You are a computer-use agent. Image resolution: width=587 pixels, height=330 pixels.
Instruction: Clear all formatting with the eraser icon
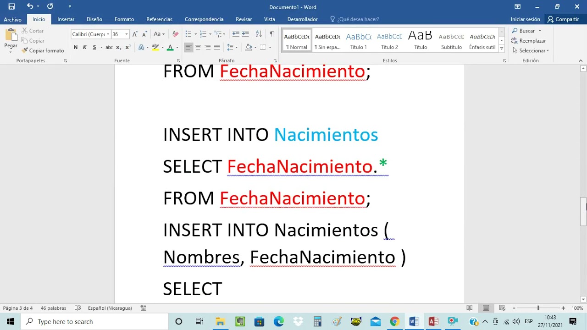175,34
